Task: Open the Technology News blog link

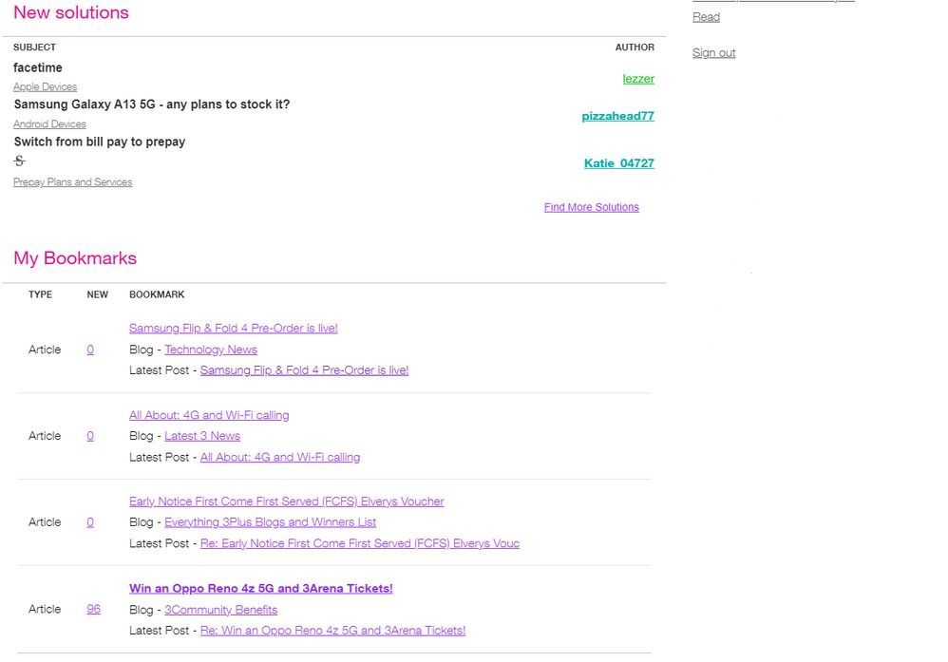Action: tap(210, 350)
